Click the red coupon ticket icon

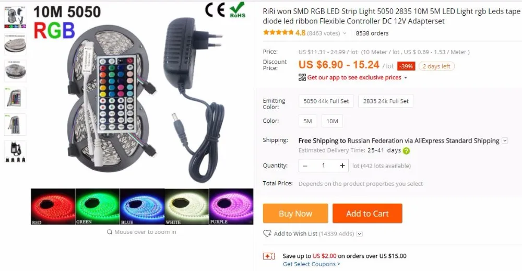pos(269,256)
